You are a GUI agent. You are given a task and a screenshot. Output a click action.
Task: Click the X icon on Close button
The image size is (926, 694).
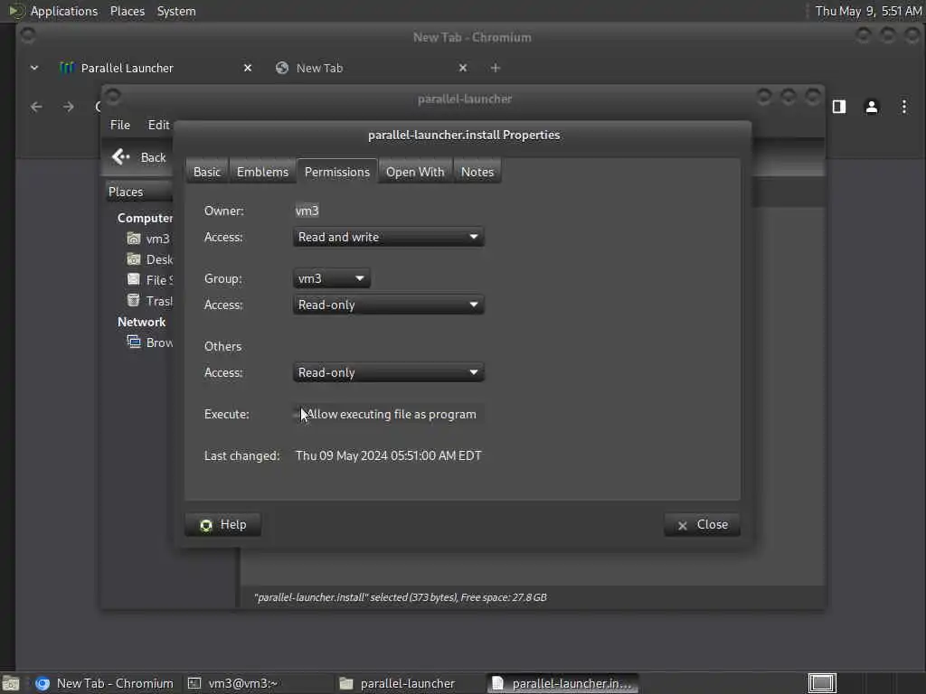[683, 525]
